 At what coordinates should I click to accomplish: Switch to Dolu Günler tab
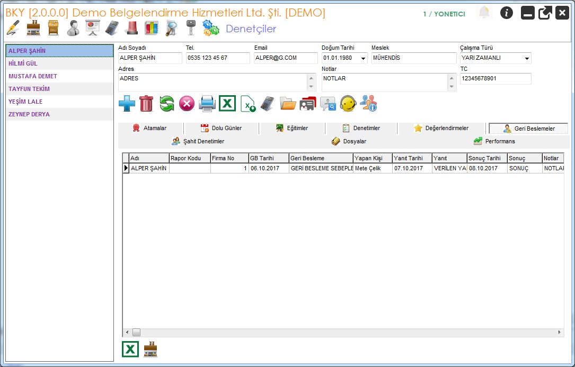tap(222, 128)
